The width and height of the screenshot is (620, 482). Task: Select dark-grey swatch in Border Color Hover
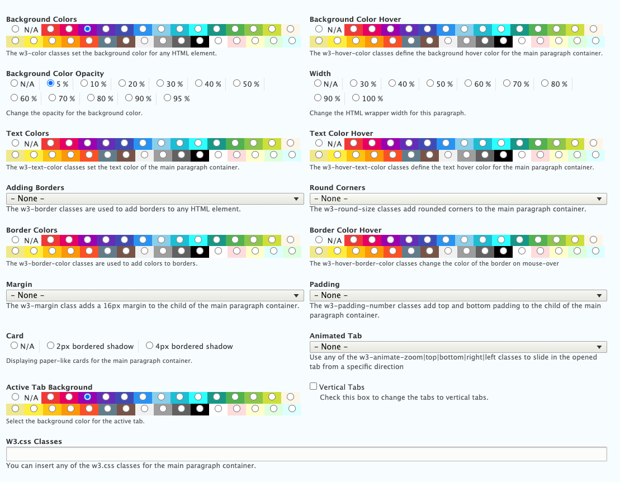[x=485, y=251]
